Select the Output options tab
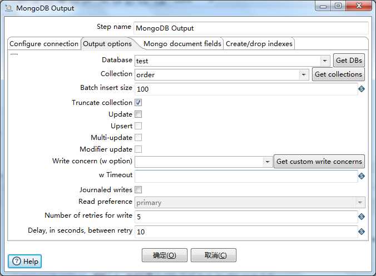This screenshot has width=376, height=276. coord(107,44)
